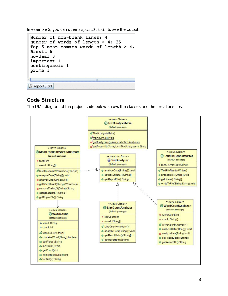Click the TextAnalysisMain class name
The image size is (228, 296).
click(120, 123)
